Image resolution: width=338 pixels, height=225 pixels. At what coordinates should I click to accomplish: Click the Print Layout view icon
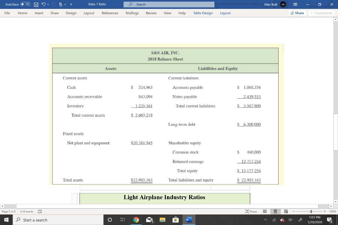(x=275, y=211)
